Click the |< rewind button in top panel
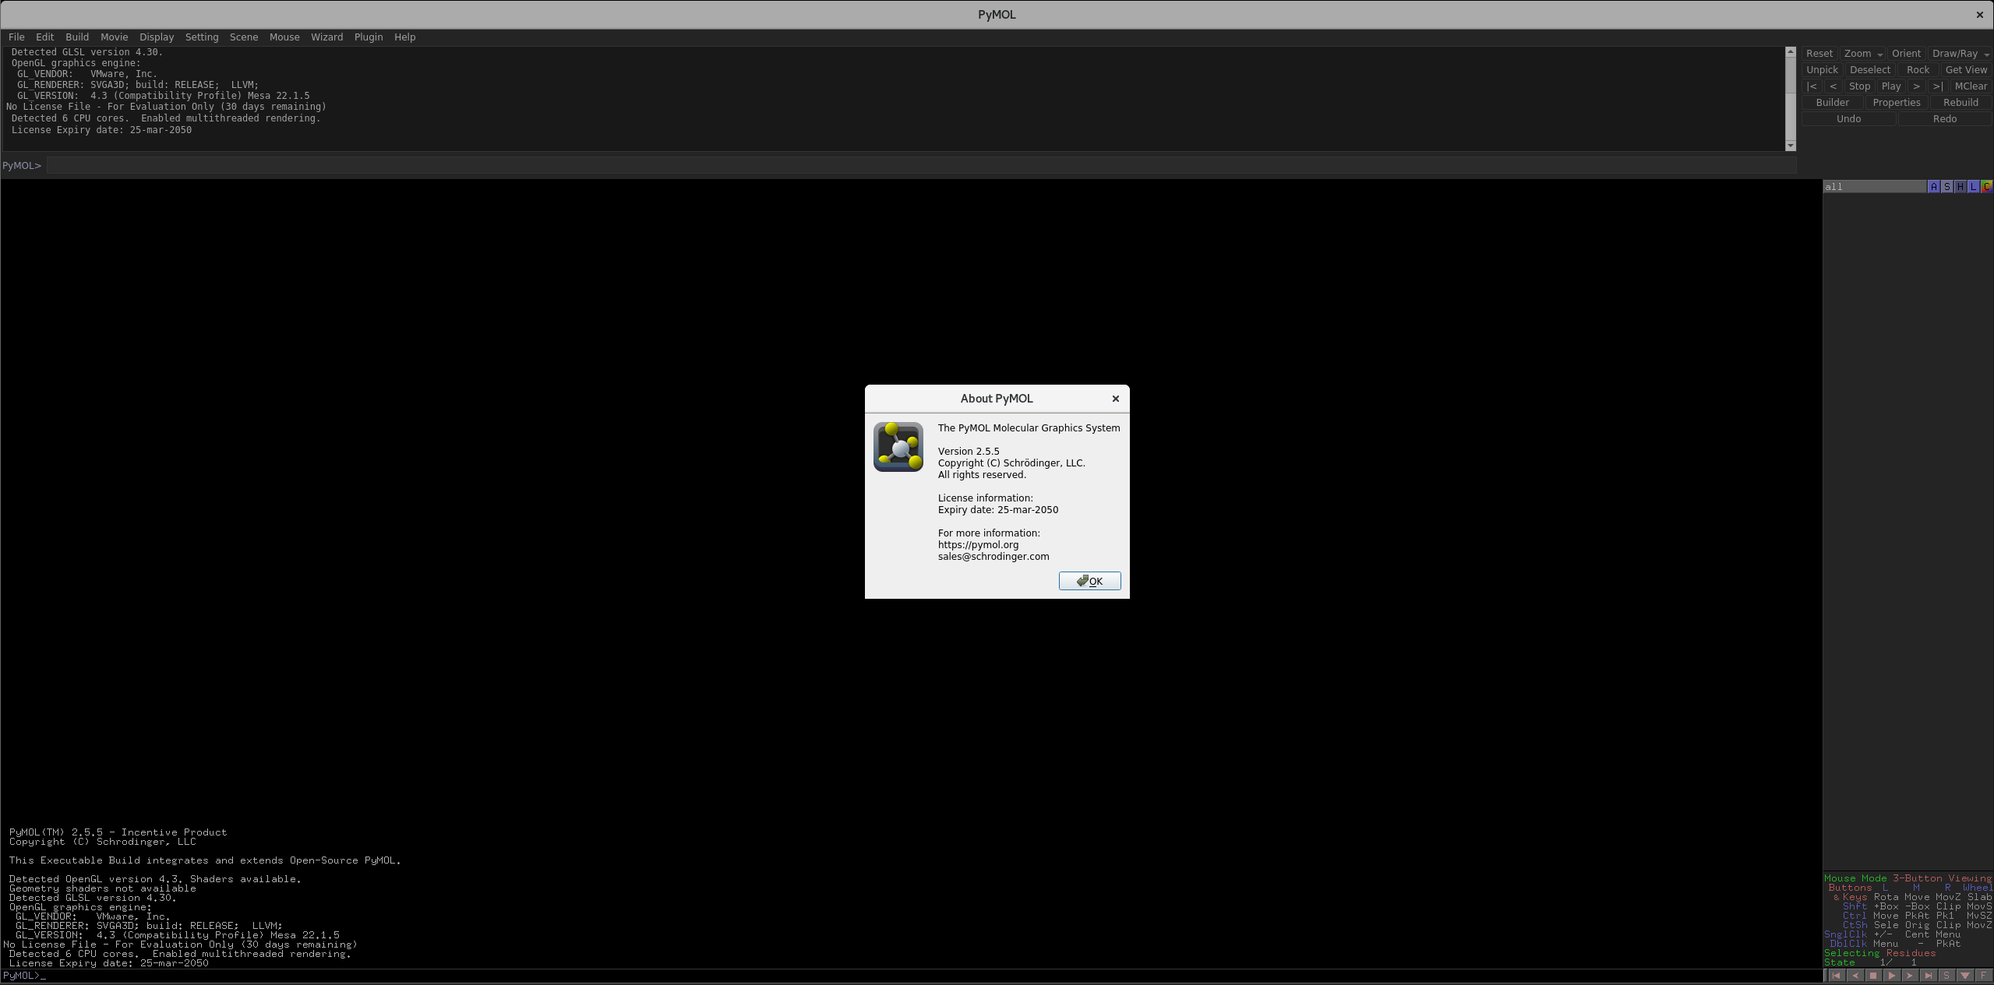Viewport: 1994px width, 985px height. [x=1812, y=86]
